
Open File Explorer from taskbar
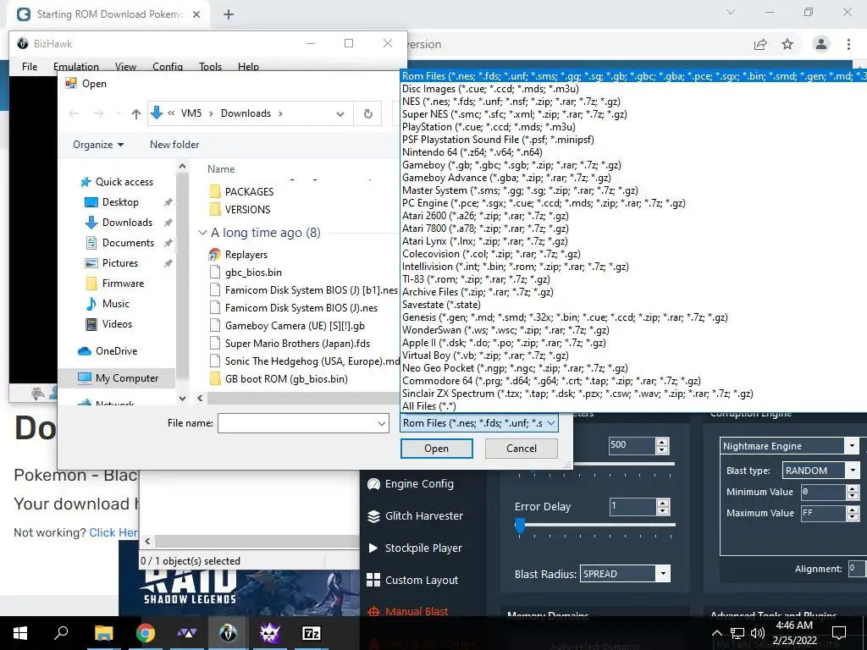tap(103, 633)
